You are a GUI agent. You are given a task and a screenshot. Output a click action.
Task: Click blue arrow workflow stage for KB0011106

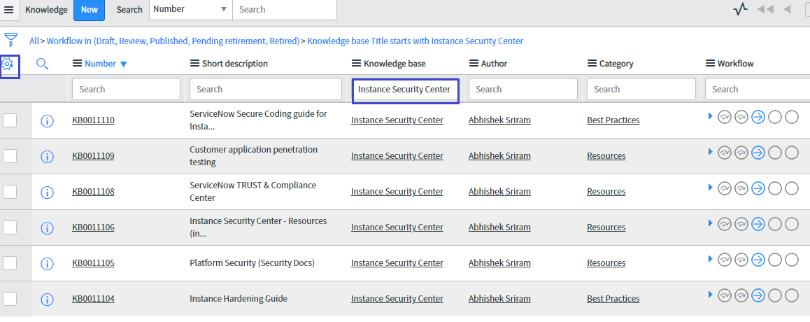[758, 224]
